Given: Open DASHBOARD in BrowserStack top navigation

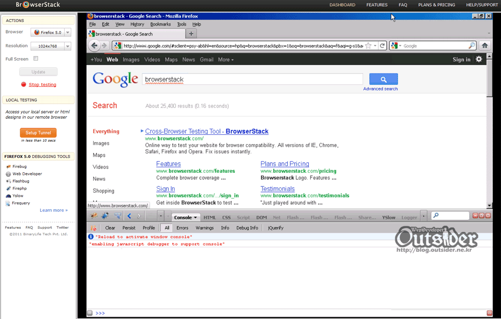Looking at the screenshot, I should 342,5.
